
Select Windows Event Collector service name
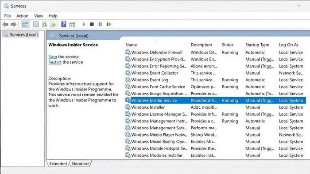coord(155,73)
